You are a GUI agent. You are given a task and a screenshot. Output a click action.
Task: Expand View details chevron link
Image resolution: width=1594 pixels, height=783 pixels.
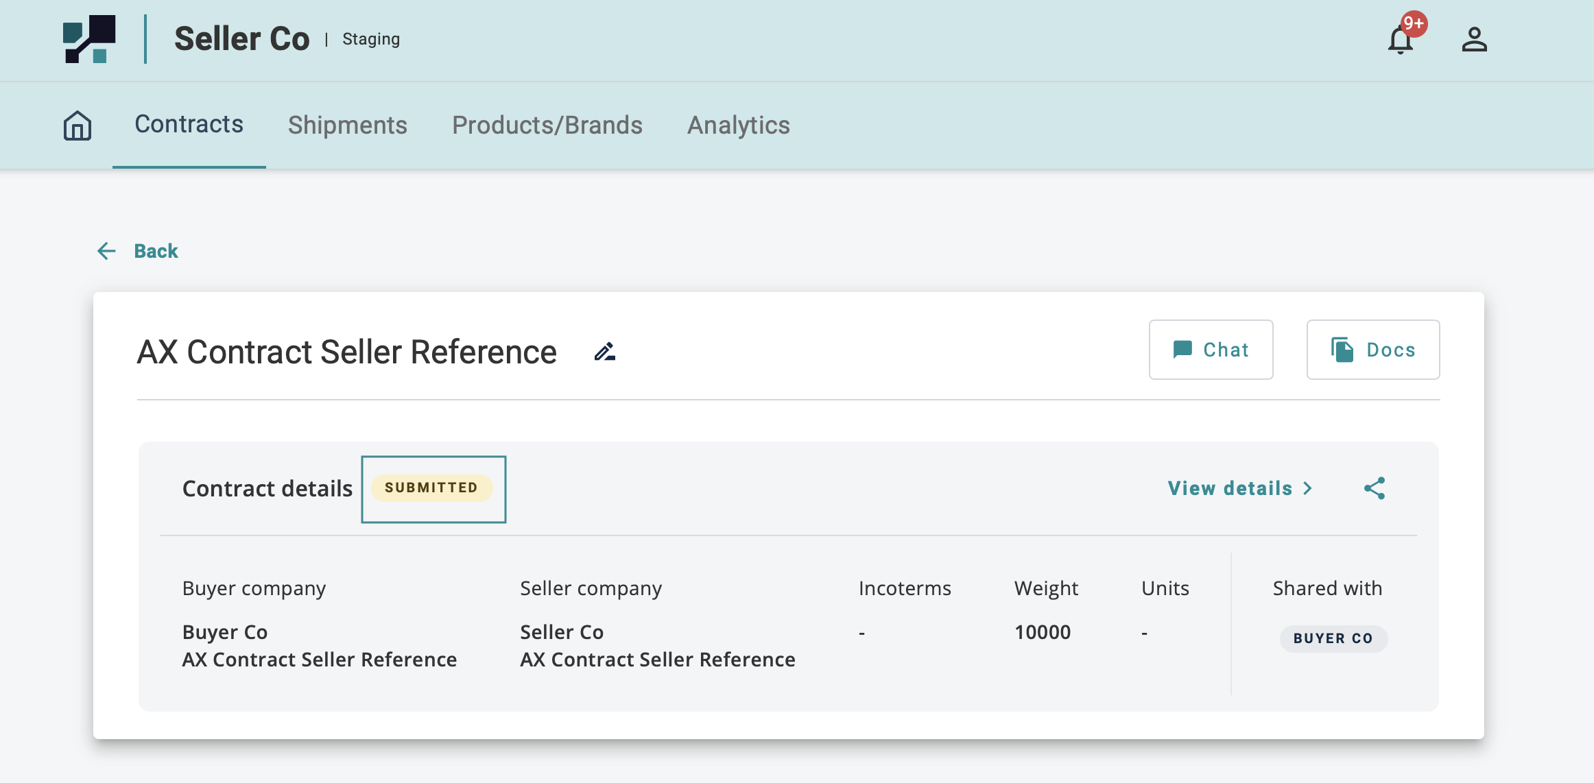pos(1240,488)
